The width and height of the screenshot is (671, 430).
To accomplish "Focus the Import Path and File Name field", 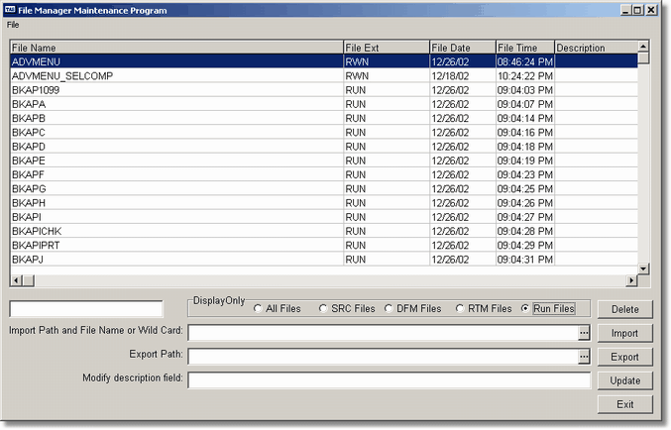I will click(384, 333).
